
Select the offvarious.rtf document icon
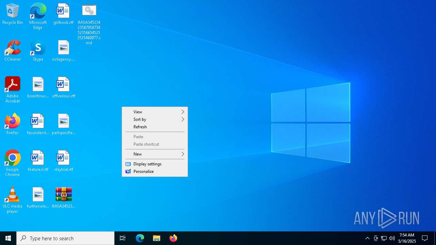[63, 88]
